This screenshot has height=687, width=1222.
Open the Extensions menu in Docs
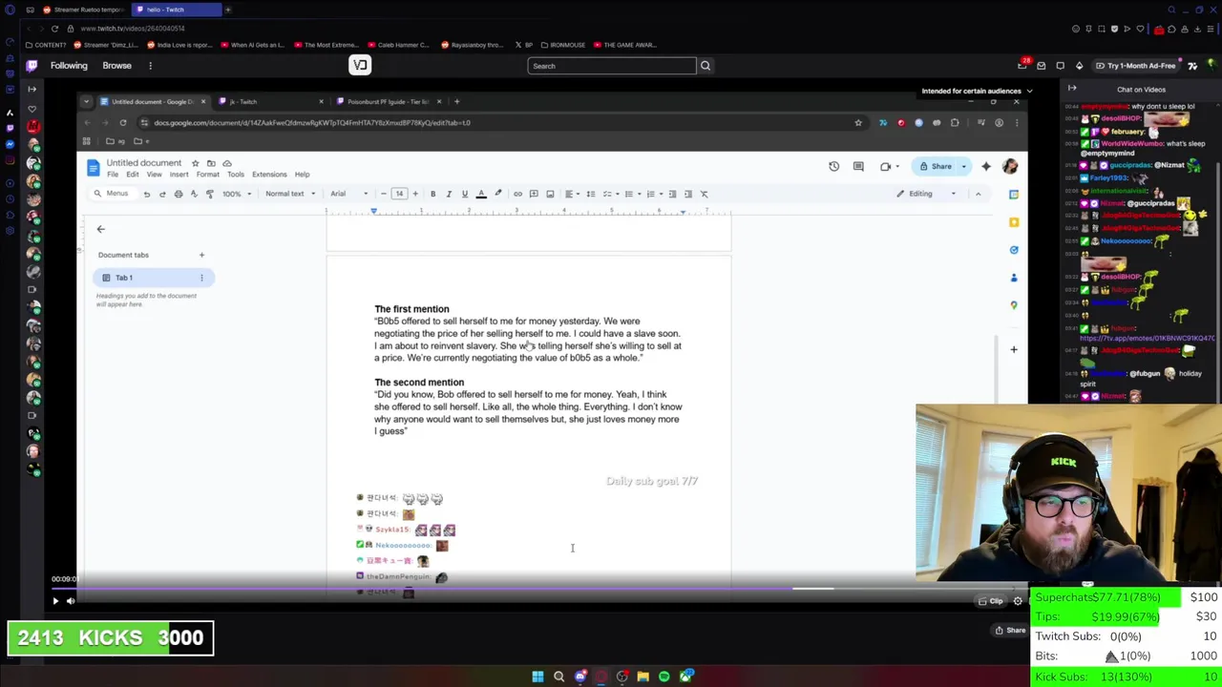click(x=269, y=175)
